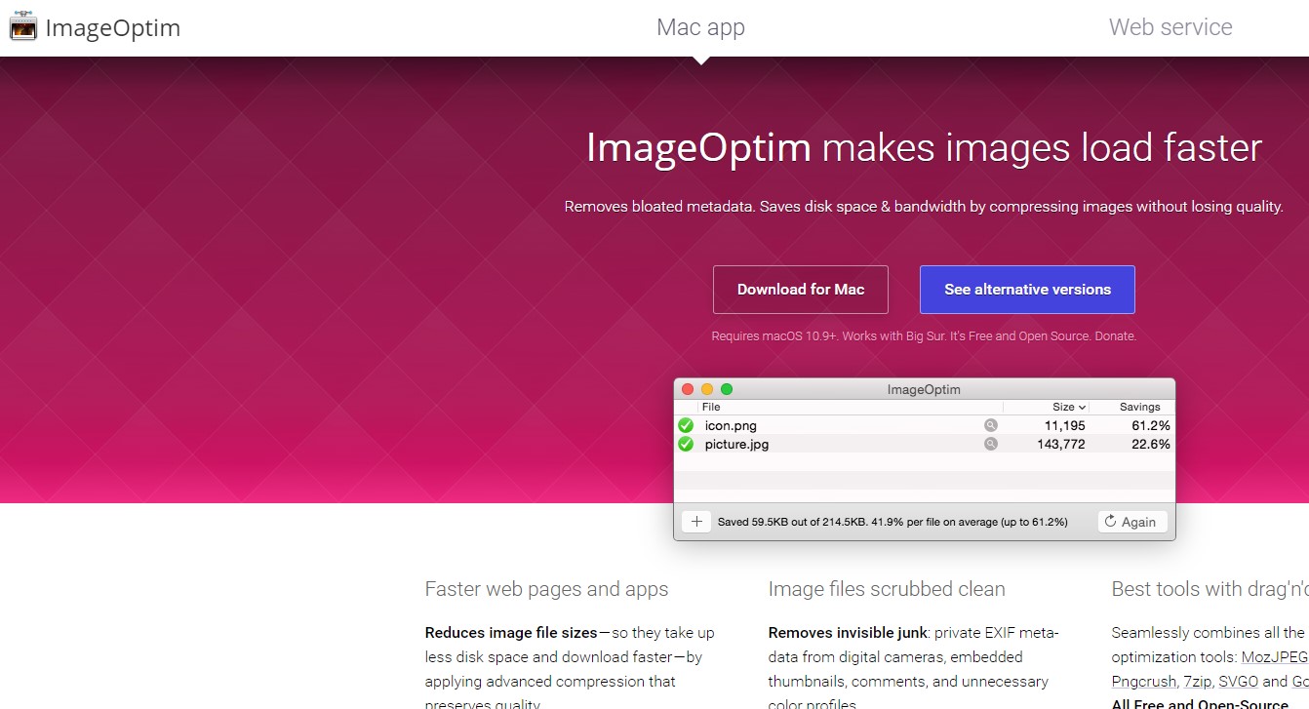
Task: Sort by the Size column header
Action: [1063, 407]
